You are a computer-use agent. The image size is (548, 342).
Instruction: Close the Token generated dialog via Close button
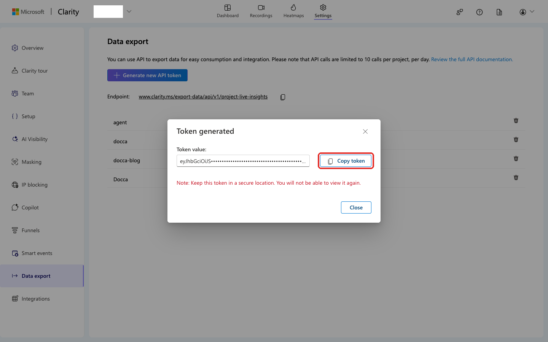(x=356, y=207)
